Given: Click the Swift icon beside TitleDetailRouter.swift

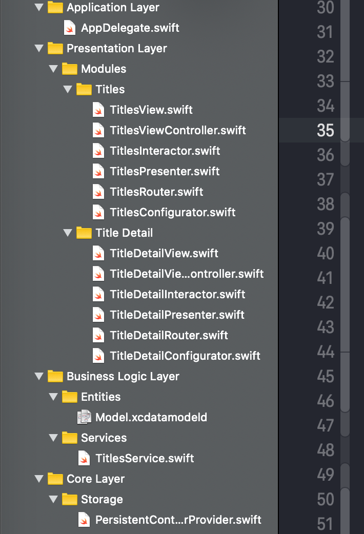Looking at the screenshot, I should pos(98,335).
